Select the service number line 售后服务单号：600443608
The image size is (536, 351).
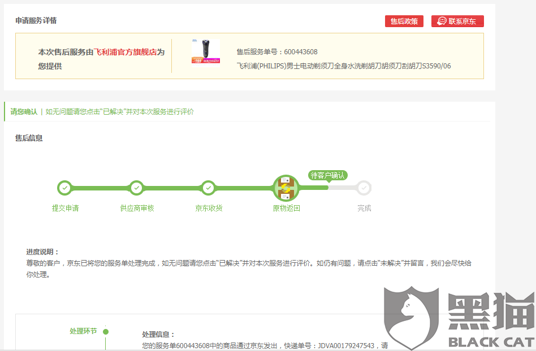point(277,52)
